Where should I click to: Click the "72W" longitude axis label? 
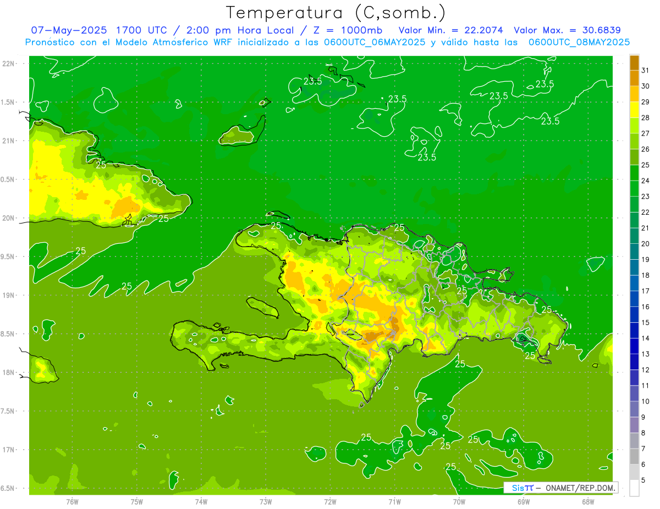click(x=330, y=502)
